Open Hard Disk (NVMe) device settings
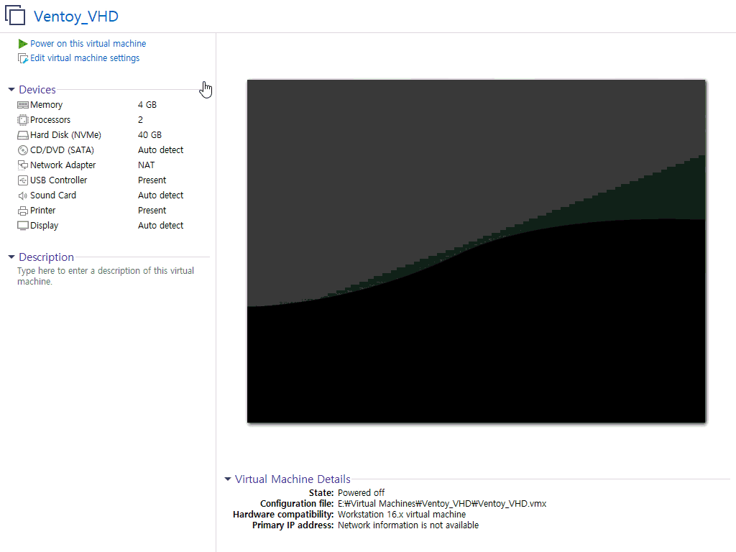Screen dimensions: 736x552 [65, 134]
